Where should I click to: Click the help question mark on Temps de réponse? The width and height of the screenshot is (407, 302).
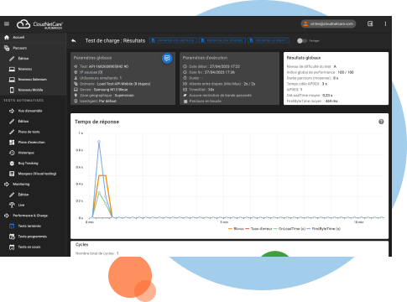click(381, 122)
